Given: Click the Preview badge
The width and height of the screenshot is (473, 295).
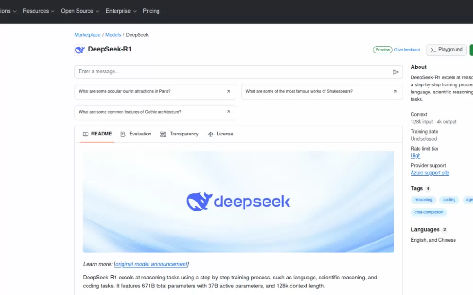Looking at the screenshot, I should [x=383, y=50].
